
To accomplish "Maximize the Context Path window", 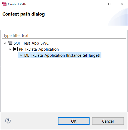I will click(x=110, y=4).
